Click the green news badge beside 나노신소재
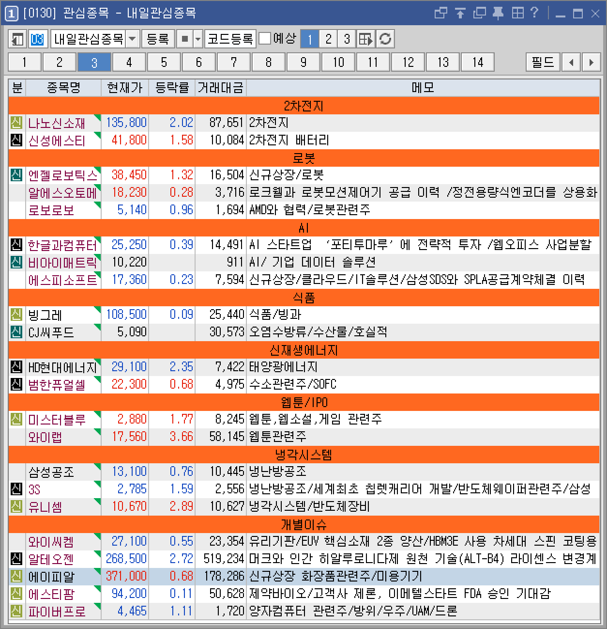607x629 pixels. coord(16,123)
